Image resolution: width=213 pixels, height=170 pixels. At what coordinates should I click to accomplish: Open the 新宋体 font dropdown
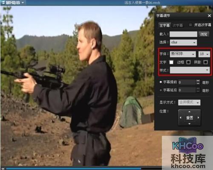pos(183,54)
